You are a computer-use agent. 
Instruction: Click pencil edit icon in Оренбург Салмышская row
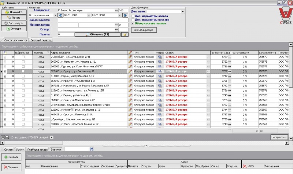(x=130, y=57)
